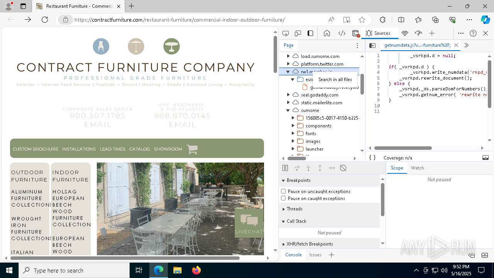Open LEAD TIMES navigation link
This screenshot has height=278, width=494.
(x=113, y=149)
